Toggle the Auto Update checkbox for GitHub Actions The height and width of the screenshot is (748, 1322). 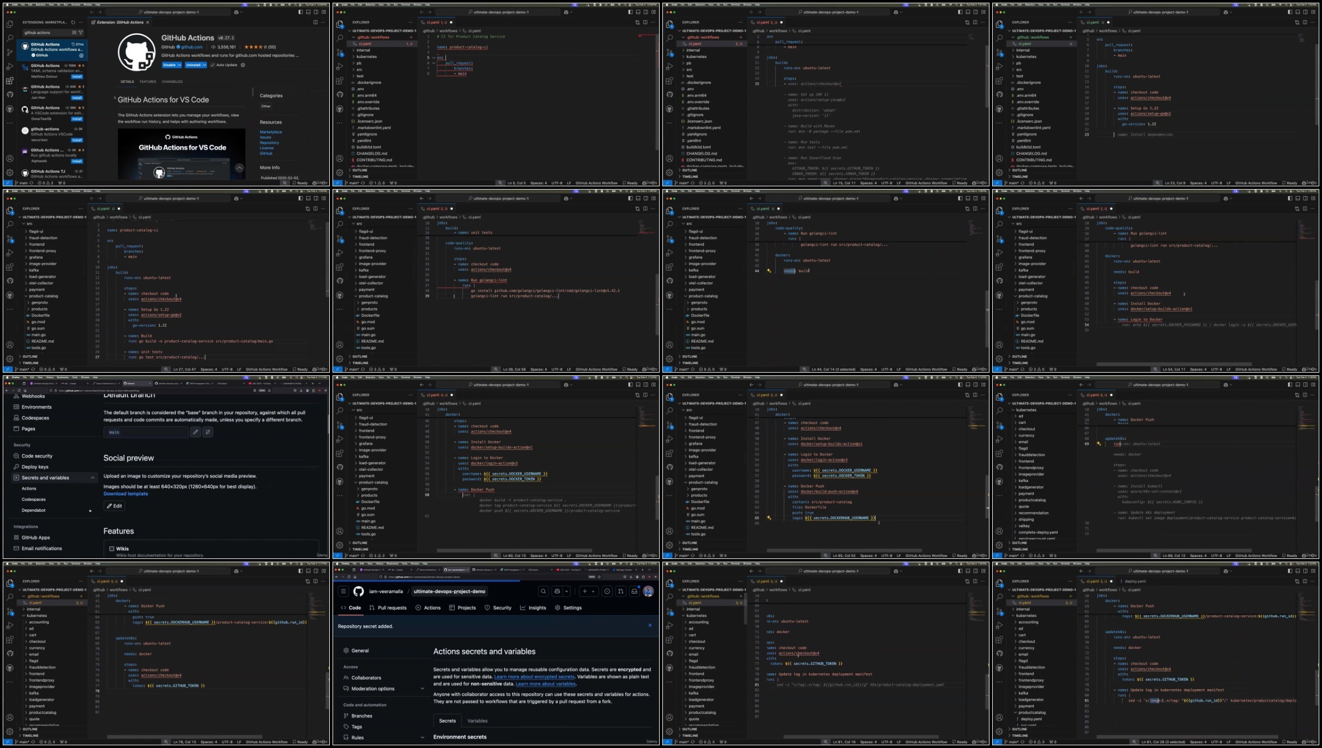coord(213,65)
